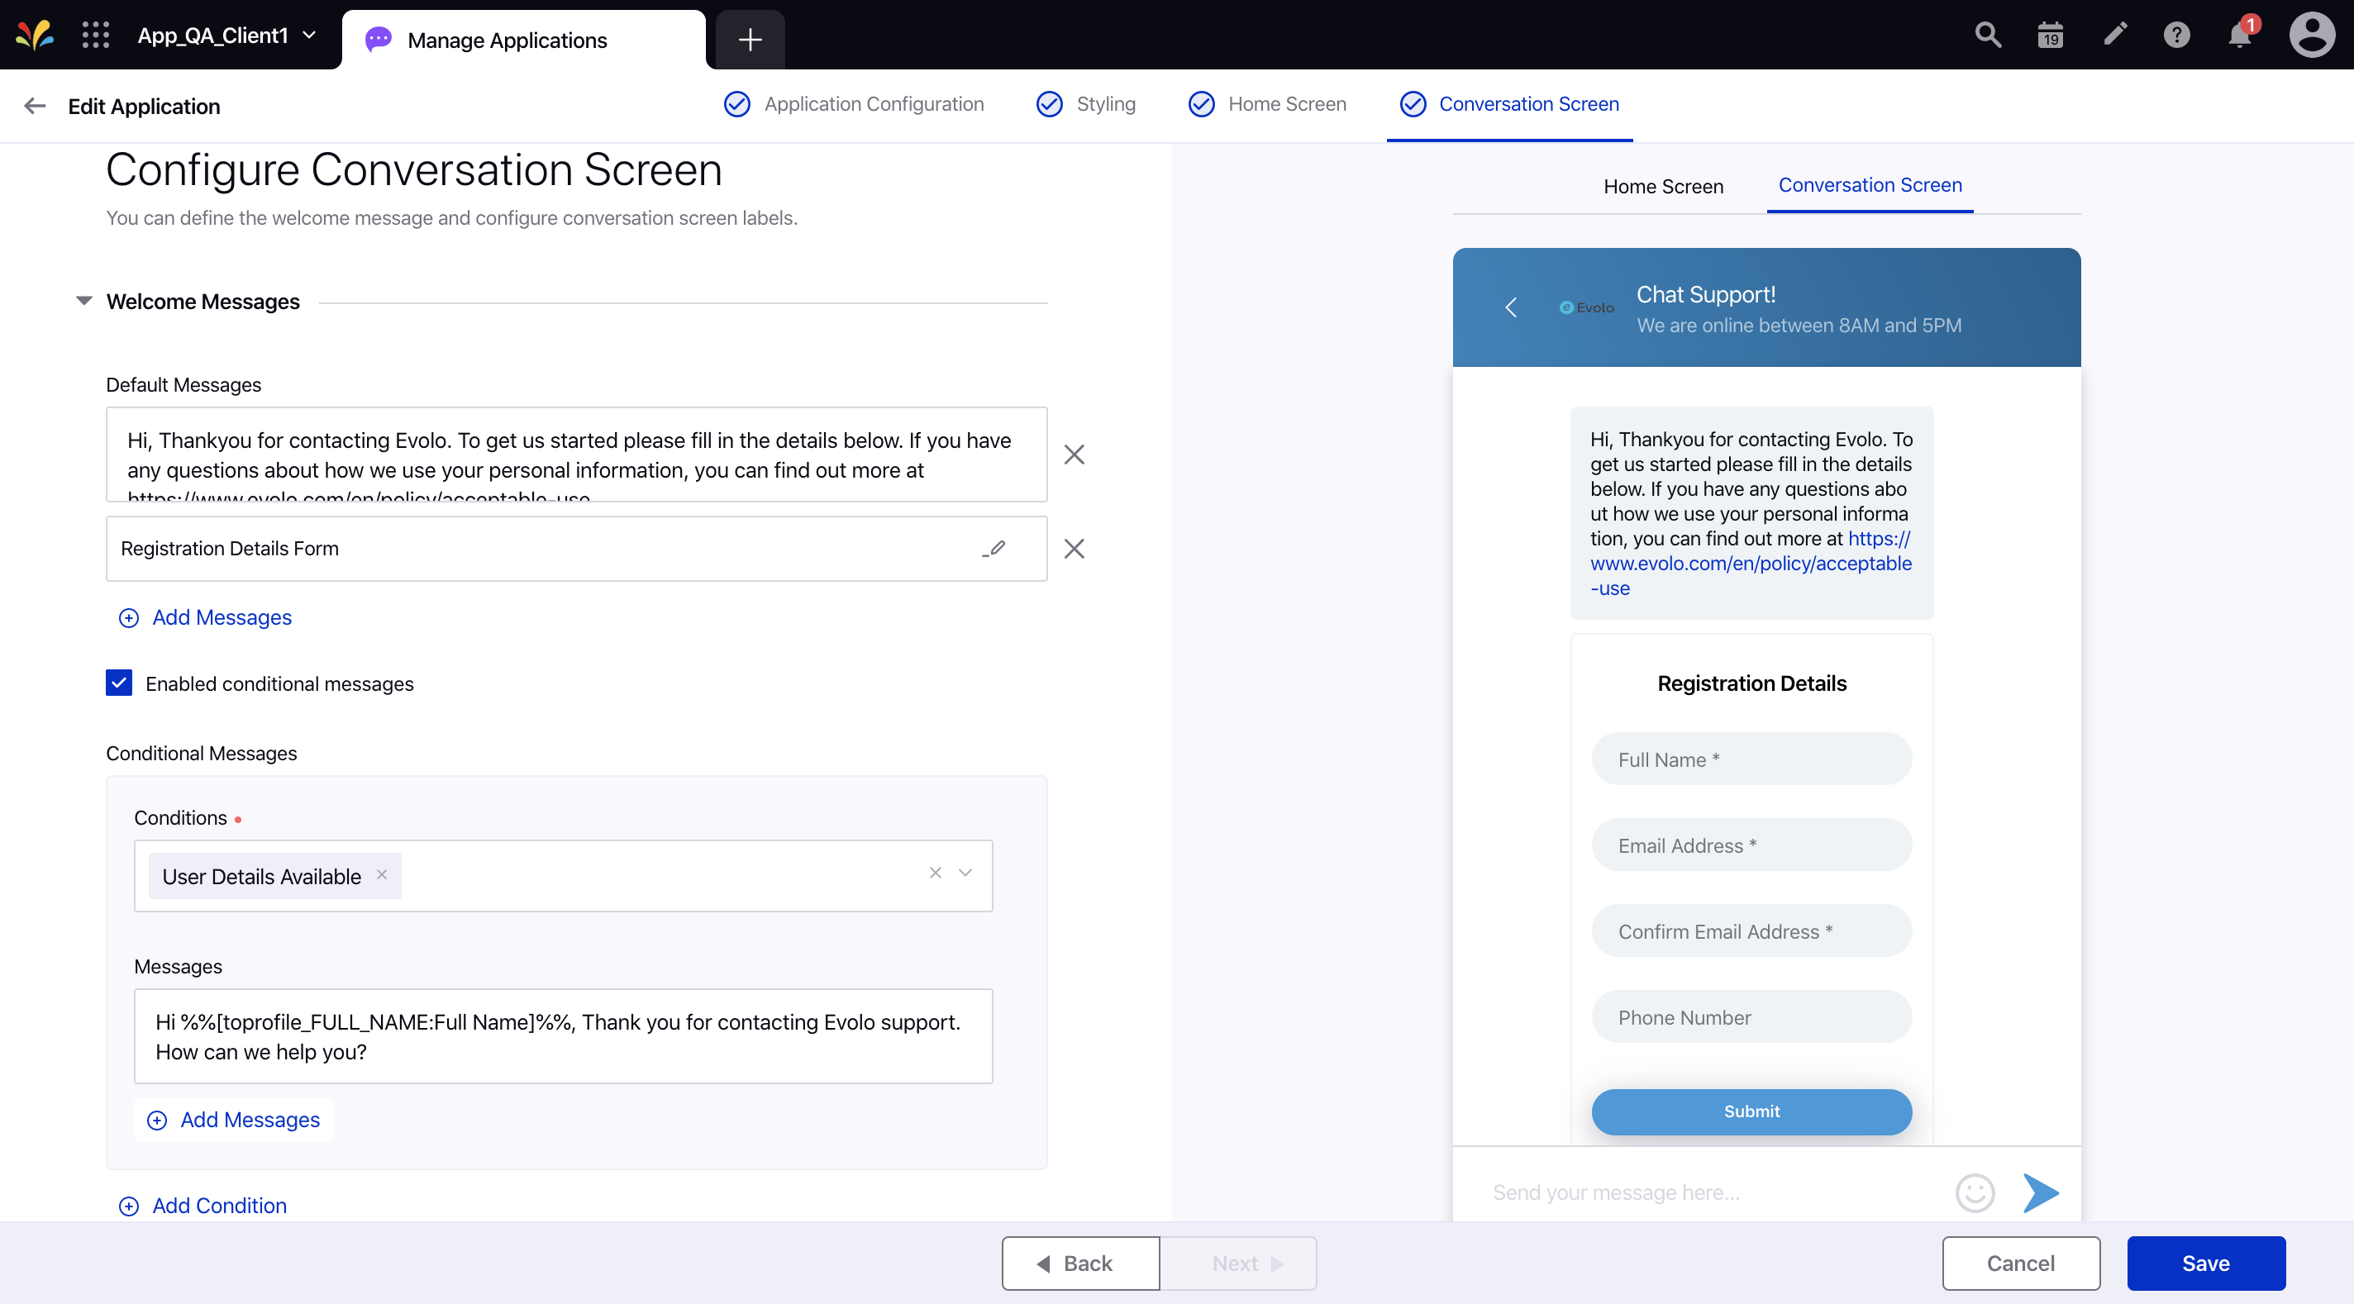Viewport: 2354px width, 1304px height.
Task: Click the pencil edit icon on Registration Details Form
Action: pyautogui.click(x=994, y=548)
